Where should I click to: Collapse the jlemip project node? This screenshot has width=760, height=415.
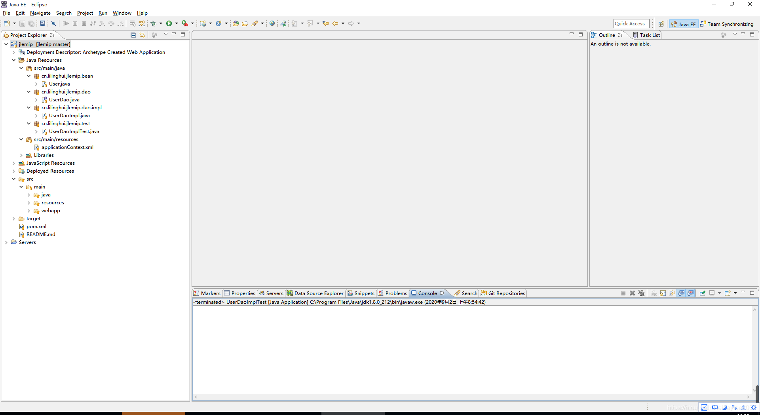pos(6,44)
